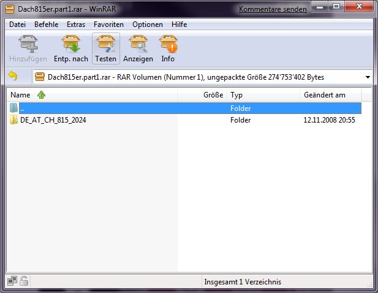Close the WinRAR window
The image size is (378, 293).
[x=359, y=7]
